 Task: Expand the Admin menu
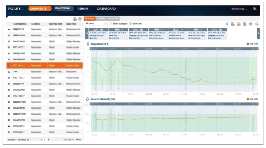84,9
